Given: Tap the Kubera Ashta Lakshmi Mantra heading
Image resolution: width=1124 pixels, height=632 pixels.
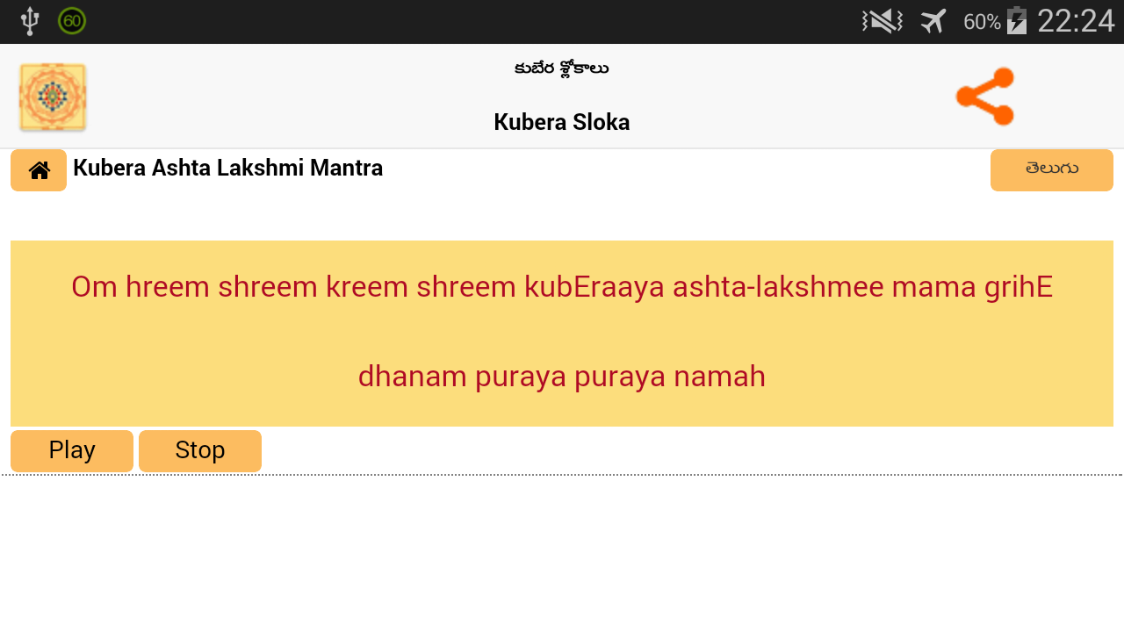Looking at the screenshot, I should pyautogui.click(x=227, y=168).
